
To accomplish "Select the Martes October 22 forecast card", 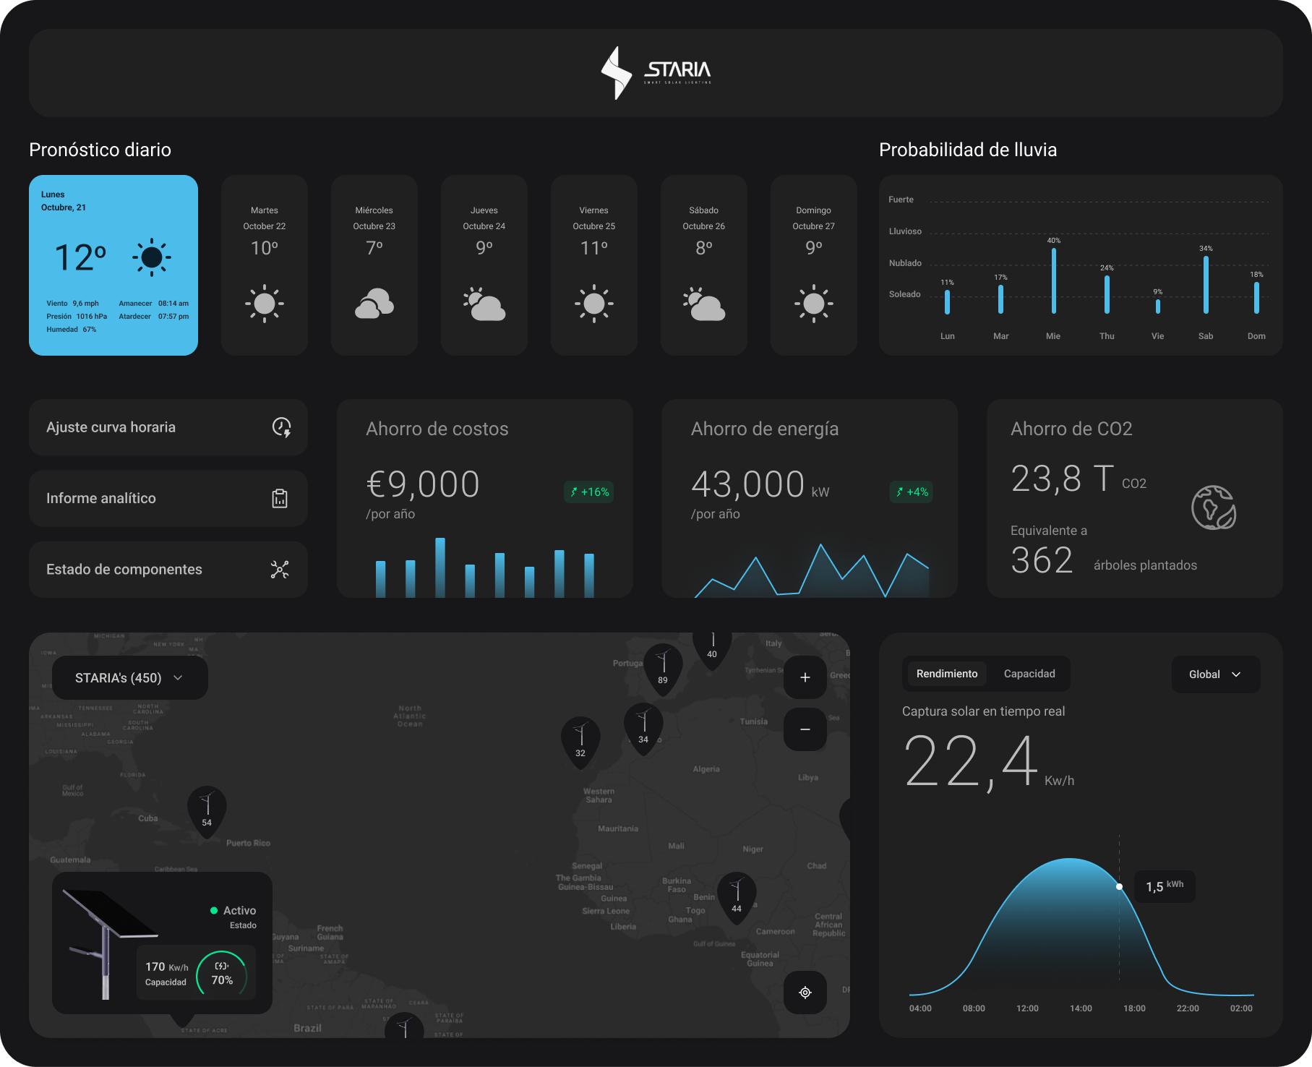I will pyautogui.click(x=265, y=265).
